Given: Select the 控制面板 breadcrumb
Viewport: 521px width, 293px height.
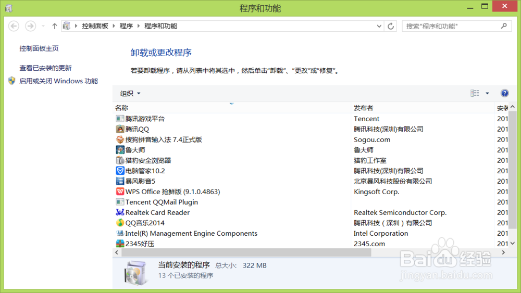Looking at the screenshot, I should click(x=95, y=26).
